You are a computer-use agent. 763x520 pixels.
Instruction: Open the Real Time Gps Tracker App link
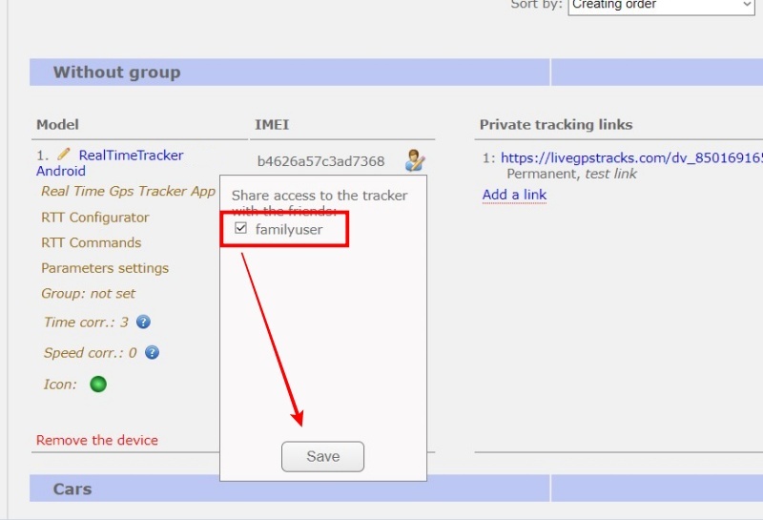pyautogui.click(x=128, y=191)
